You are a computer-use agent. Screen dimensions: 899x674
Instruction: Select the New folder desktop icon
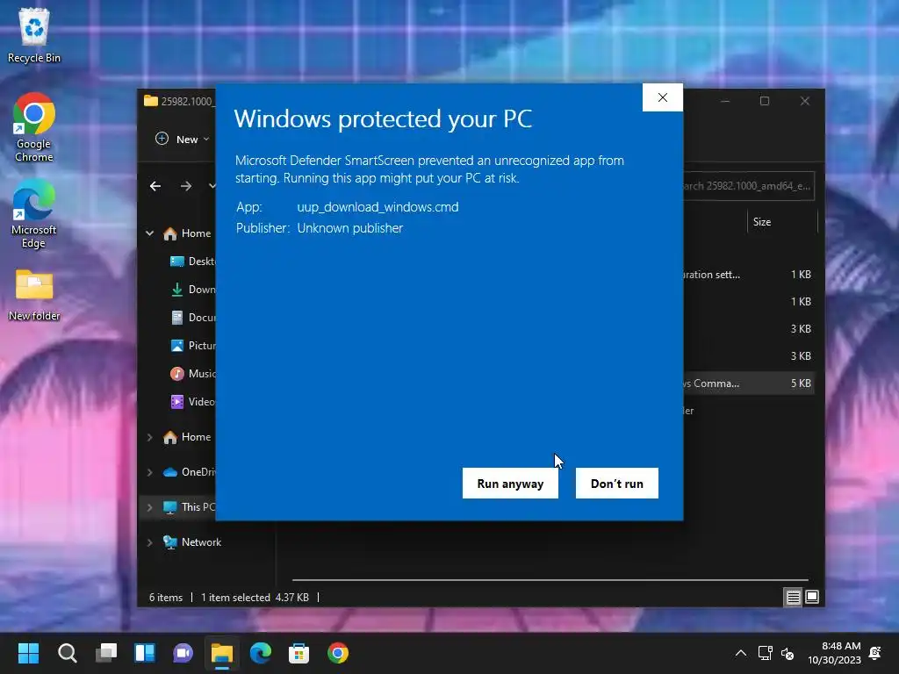34,295
